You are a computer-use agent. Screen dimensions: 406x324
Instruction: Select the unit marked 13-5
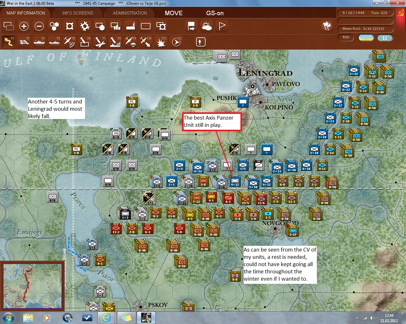click(x=245, y=199)
